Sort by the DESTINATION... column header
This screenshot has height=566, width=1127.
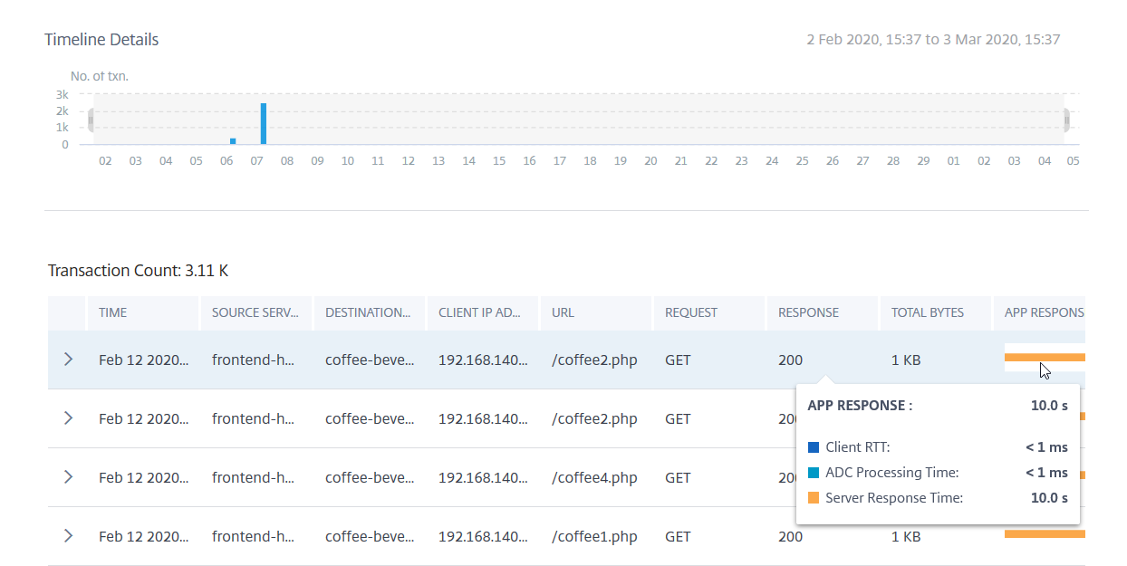pos(368,312)
